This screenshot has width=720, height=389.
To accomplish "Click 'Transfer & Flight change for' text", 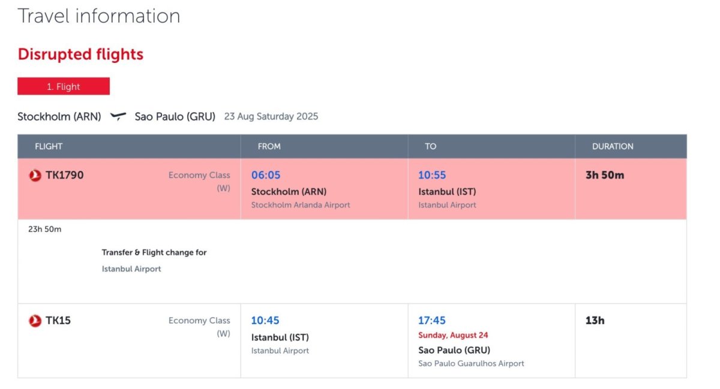I will click(154, 252).
